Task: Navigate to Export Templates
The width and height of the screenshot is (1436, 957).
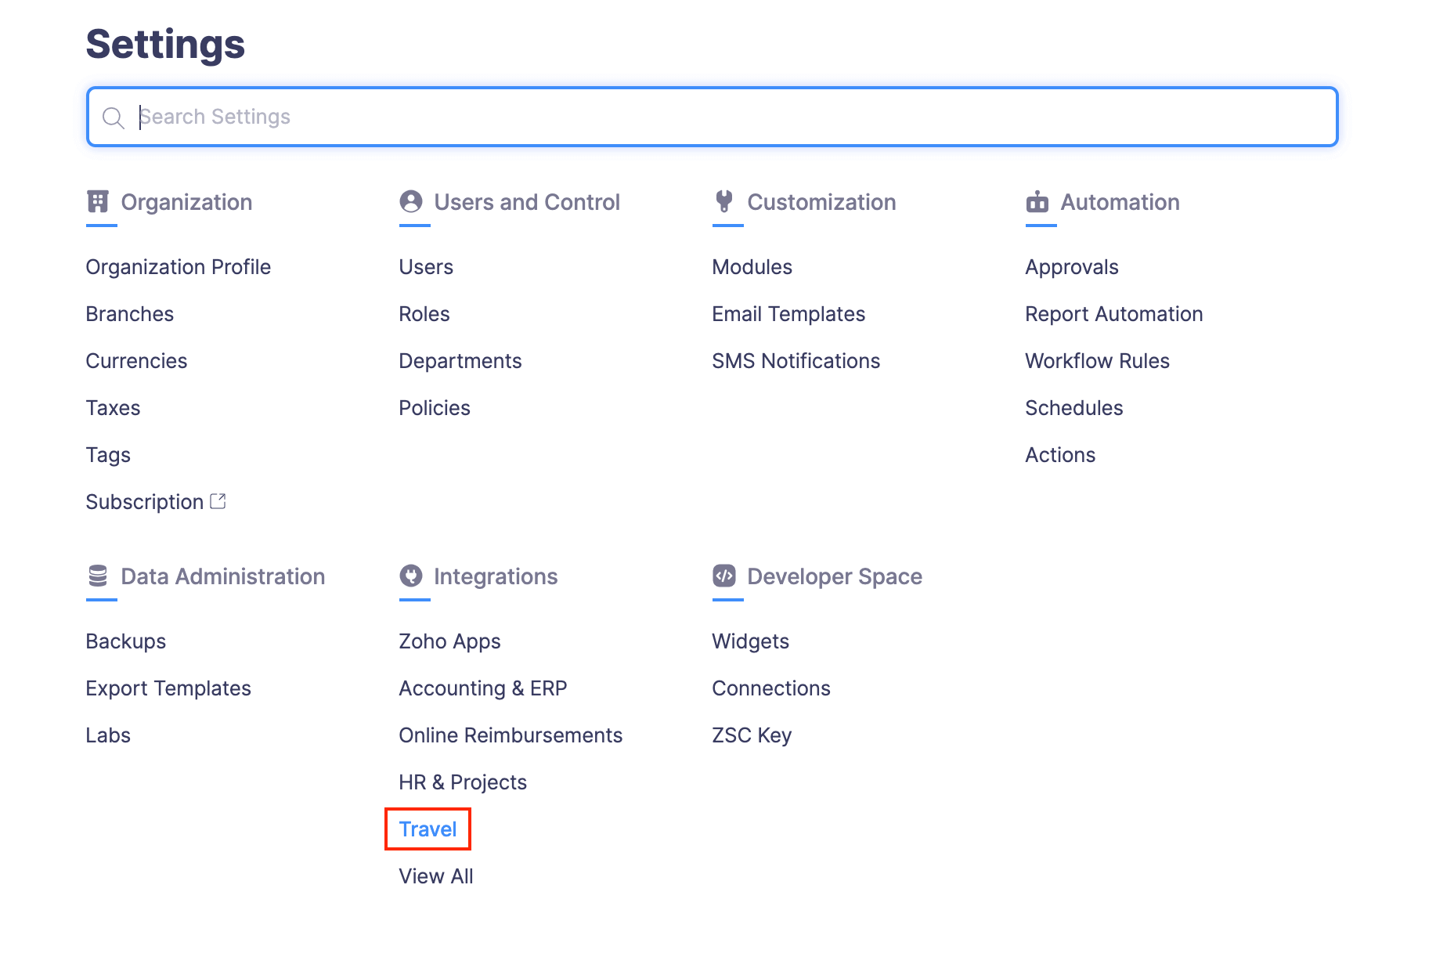Action: (168, 688)
